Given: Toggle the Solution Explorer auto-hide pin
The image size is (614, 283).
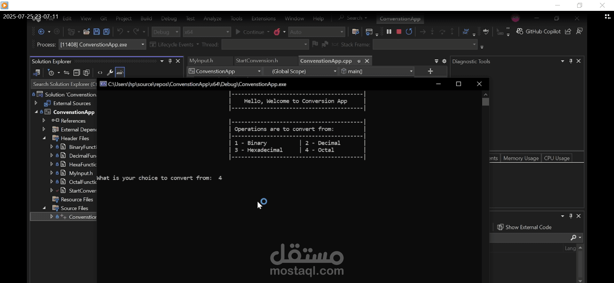Looking at the screenshot, I should (170, 61).
